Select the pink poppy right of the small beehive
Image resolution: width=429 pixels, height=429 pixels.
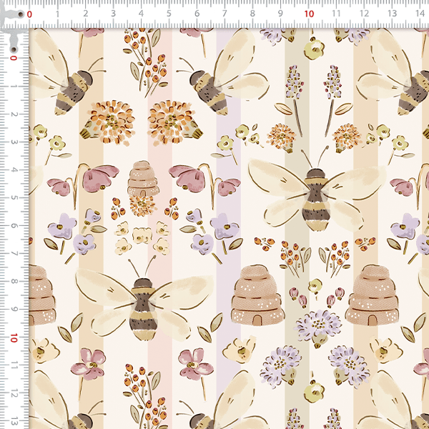pyautogui.click(x=187, y=179)
